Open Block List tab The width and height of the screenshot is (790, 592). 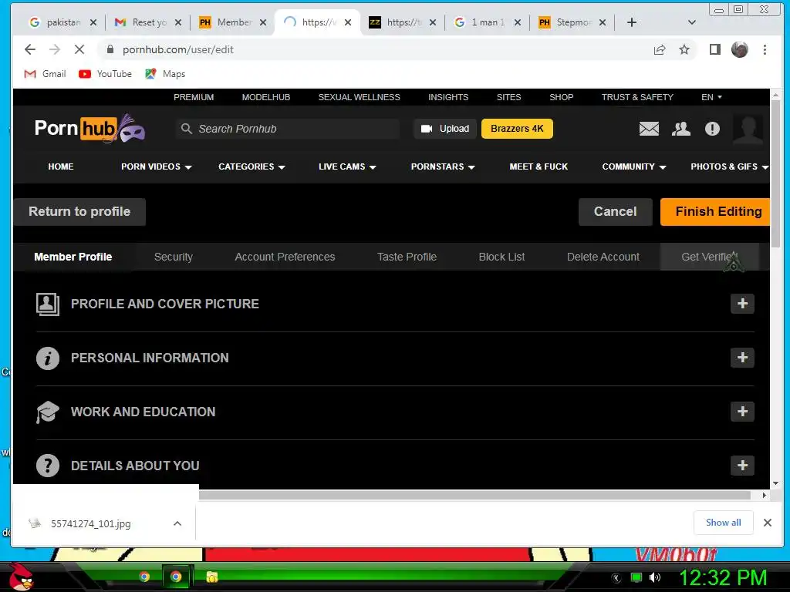(x=501, y=257)
